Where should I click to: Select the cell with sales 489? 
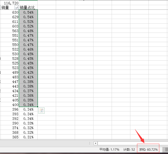(10, 72)
